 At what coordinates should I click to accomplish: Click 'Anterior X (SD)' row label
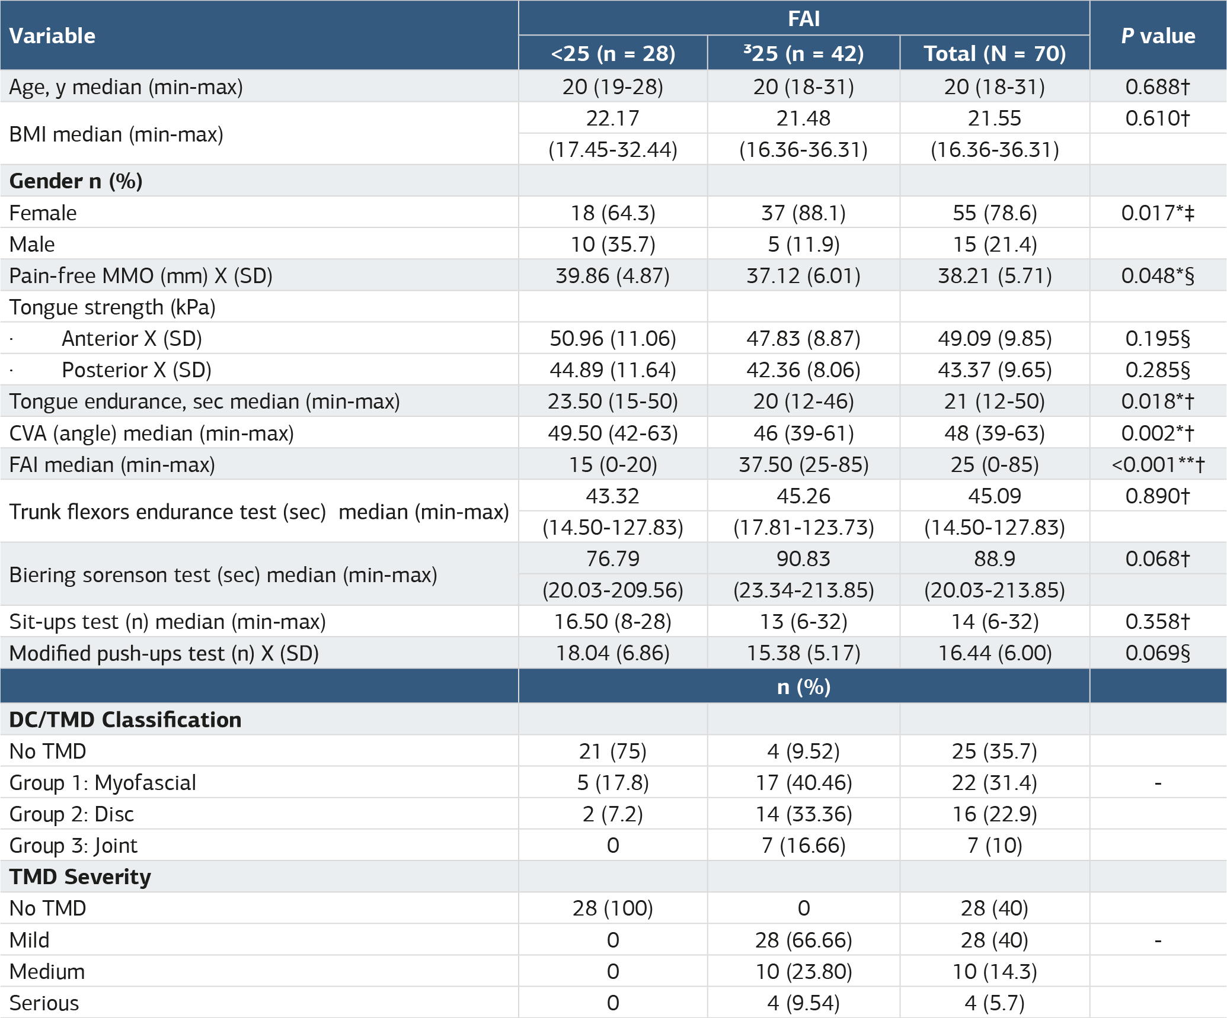pyautogui.click(x=132, y=339)
